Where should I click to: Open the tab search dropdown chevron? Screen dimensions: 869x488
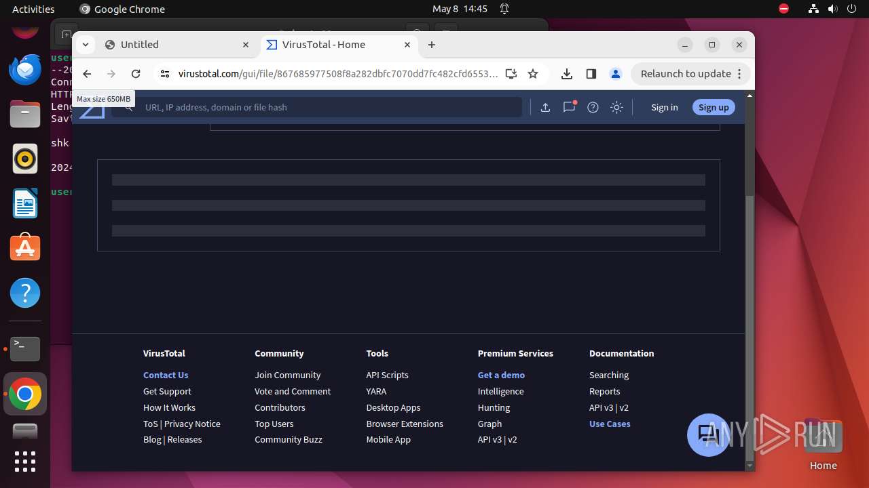tap(85, 45)
